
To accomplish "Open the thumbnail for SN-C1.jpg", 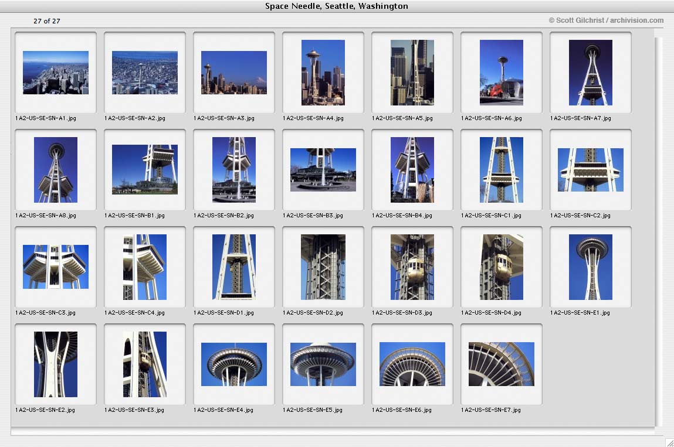I will [501, 170].
